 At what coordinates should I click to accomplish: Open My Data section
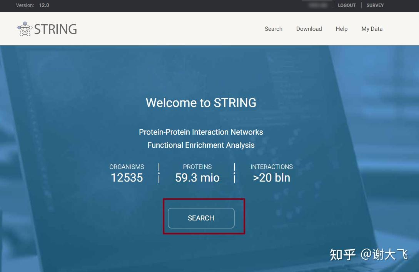372,29
